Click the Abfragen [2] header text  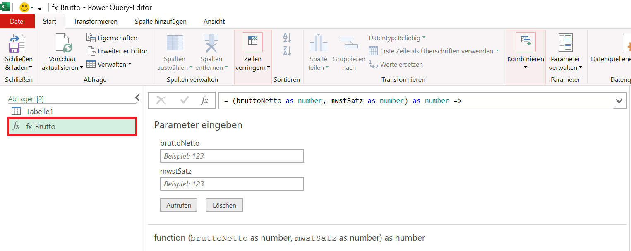coord(26,99)
